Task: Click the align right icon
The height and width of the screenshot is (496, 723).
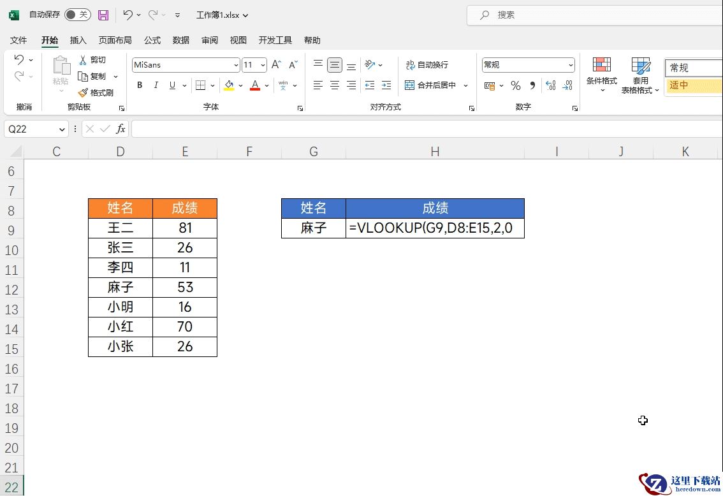Action: [351, 85]
